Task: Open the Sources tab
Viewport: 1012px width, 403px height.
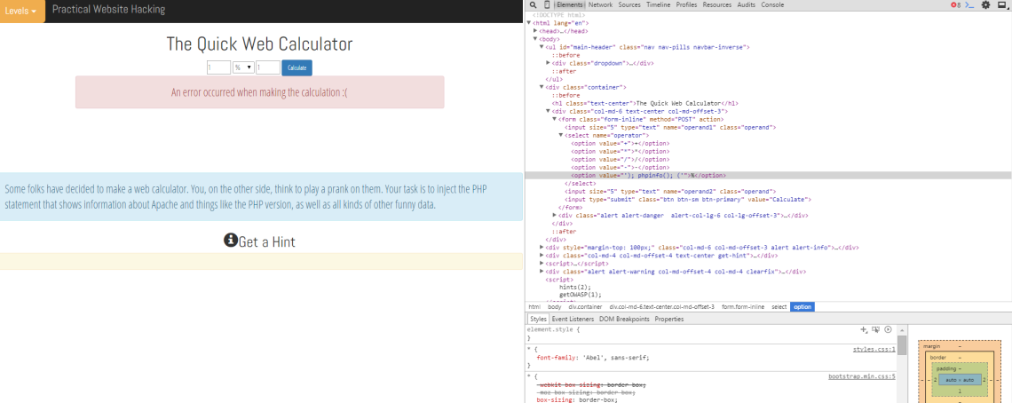Action: click(x=629, y=4)
